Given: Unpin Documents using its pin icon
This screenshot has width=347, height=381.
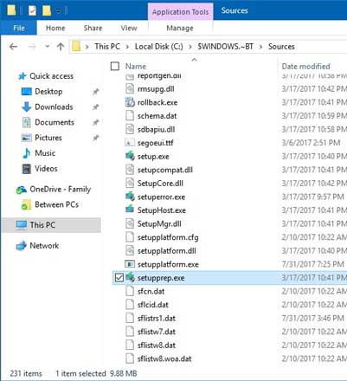Looking at the screenshot, I should [95, 122].
